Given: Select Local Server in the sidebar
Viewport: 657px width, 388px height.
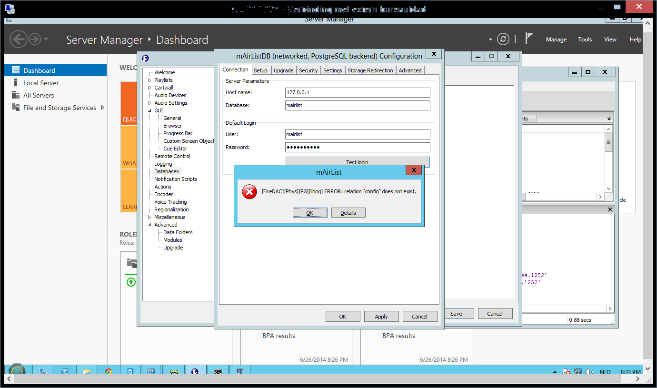Looking at the screenshot, I should coord(41,83).
